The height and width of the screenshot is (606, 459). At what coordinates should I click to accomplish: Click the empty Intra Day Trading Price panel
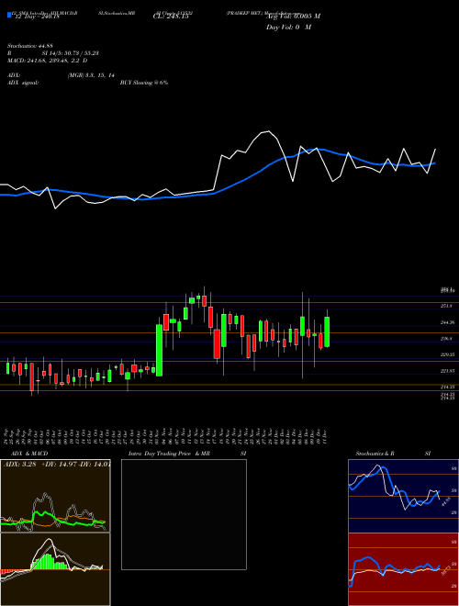184,514
